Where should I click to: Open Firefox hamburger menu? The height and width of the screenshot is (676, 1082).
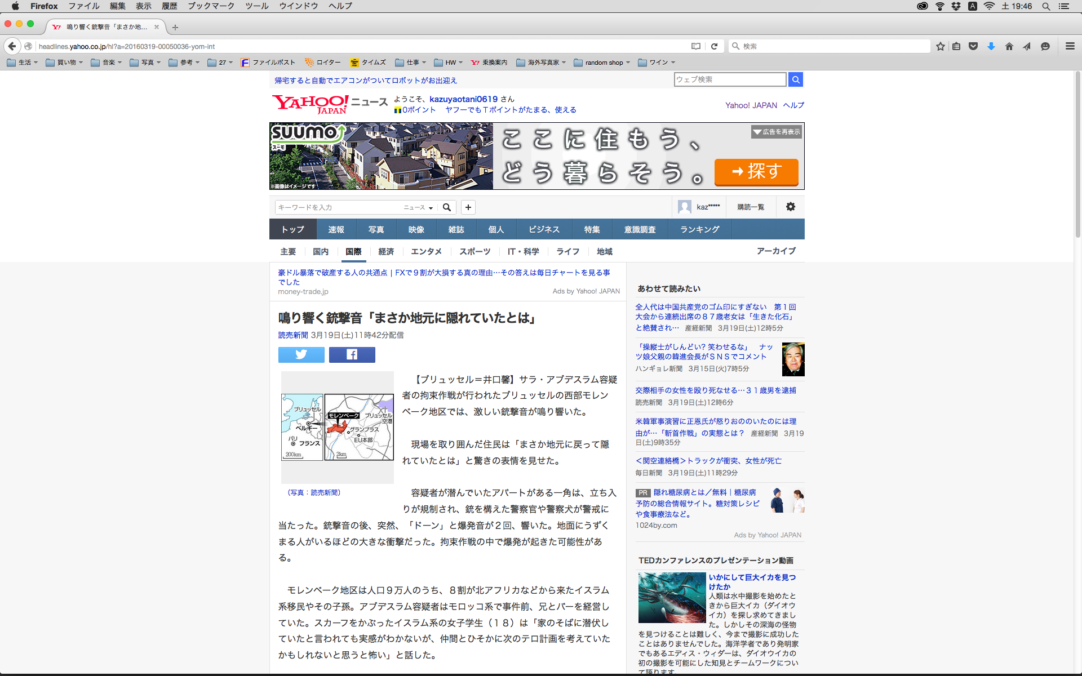click(1070, 46)
